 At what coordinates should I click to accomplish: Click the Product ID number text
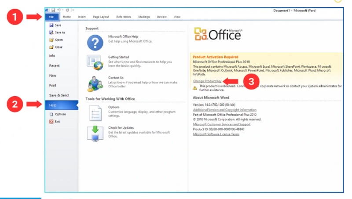(x=218, y=129)
